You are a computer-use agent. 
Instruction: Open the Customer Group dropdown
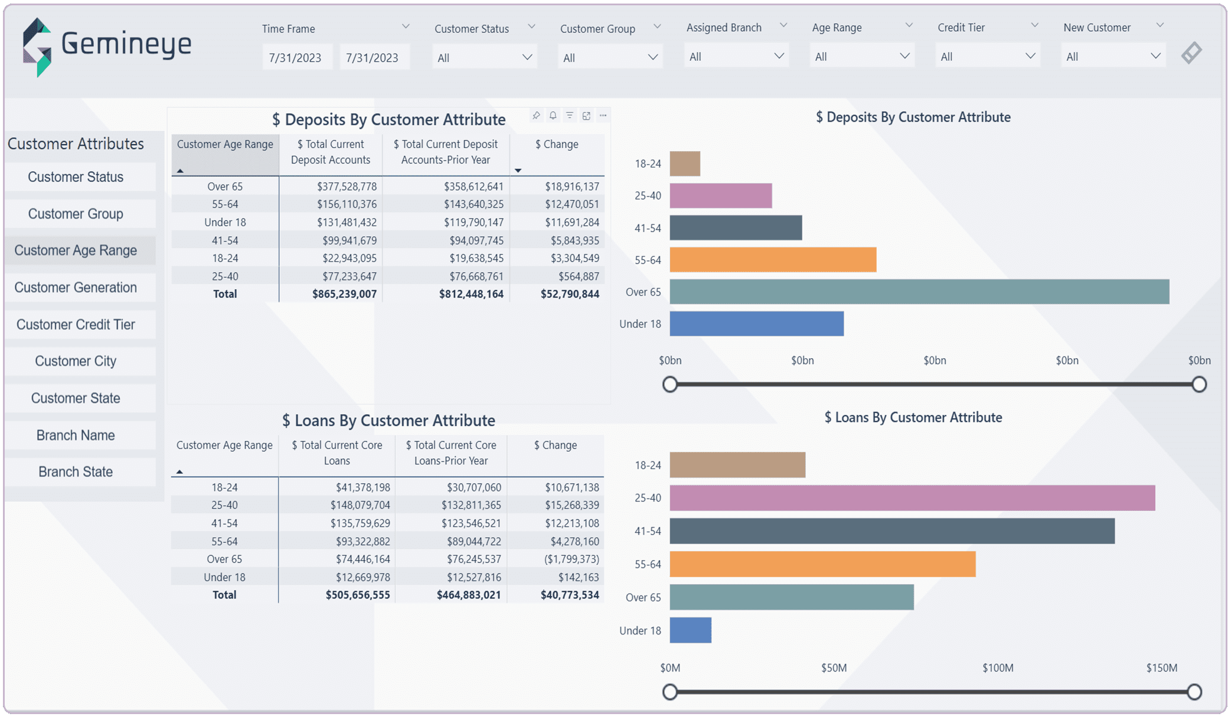(610, 58)
